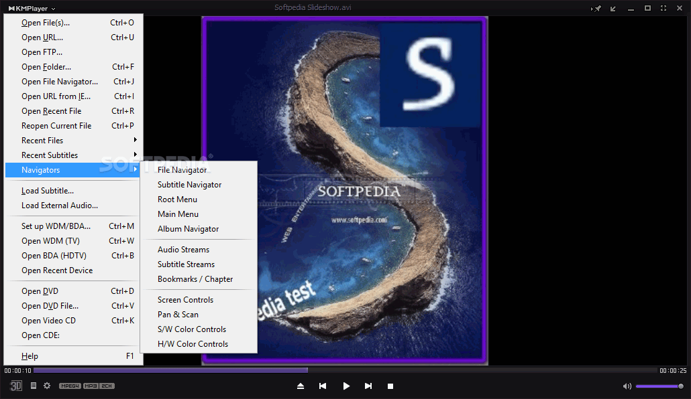Select Screen Controls submenu item
Viewport: 691px width, 399px height.
click(x=199, y=299)
